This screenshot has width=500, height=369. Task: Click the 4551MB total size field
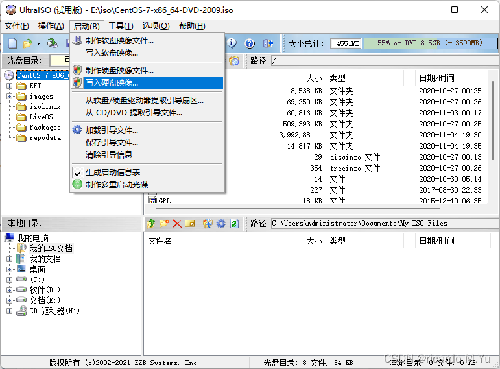pos(346,43)
